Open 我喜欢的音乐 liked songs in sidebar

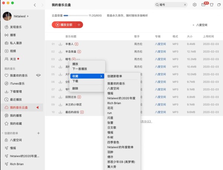click(16, 75)
